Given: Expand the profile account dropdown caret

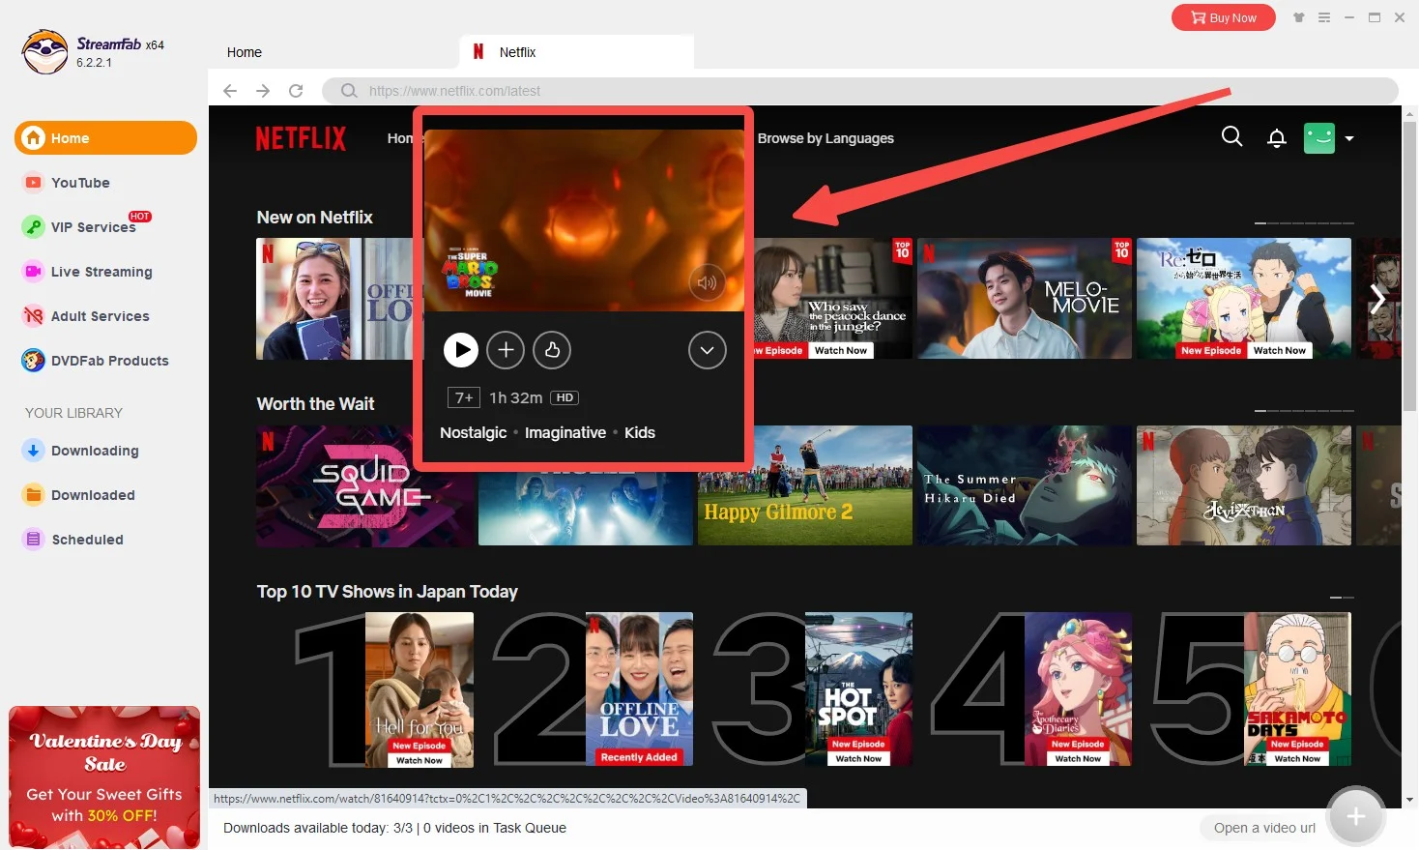Looking at the screenshot, I should tap(1349, 138).
